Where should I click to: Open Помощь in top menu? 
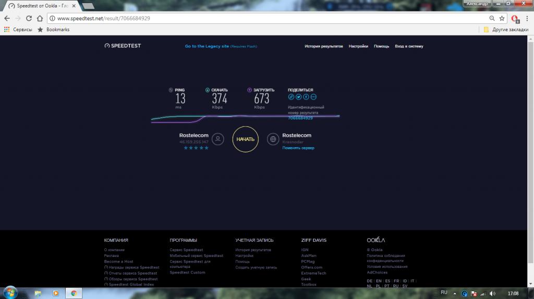point(381,46)
